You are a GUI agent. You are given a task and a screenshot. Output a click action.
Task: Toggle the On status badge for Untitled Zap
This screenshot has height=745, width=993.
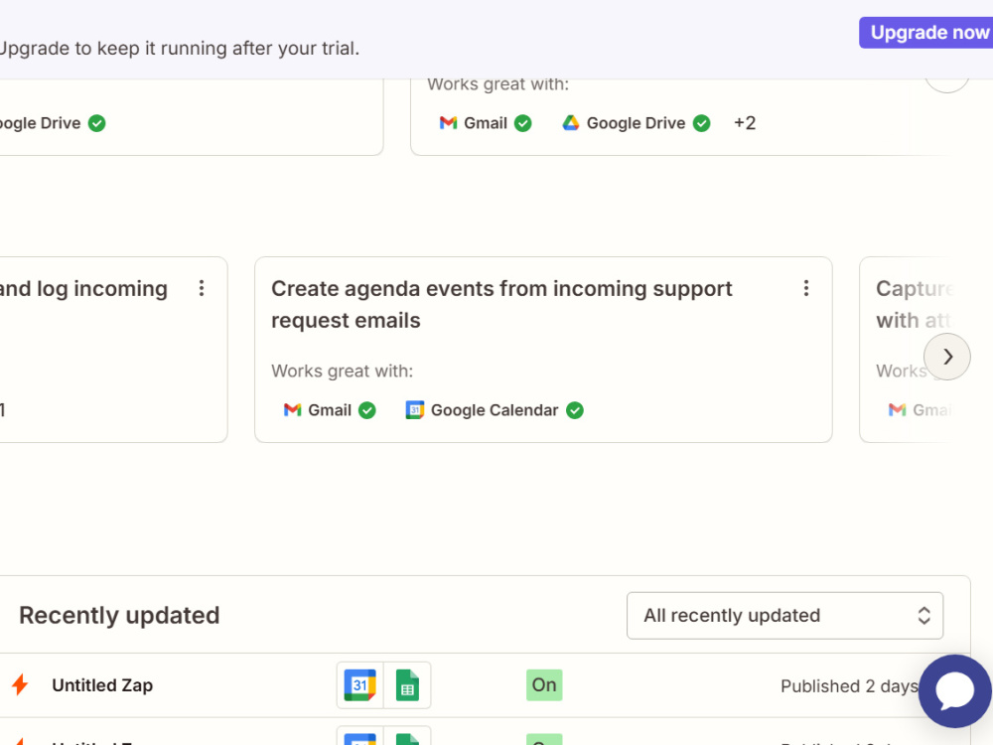click(544, 684)
